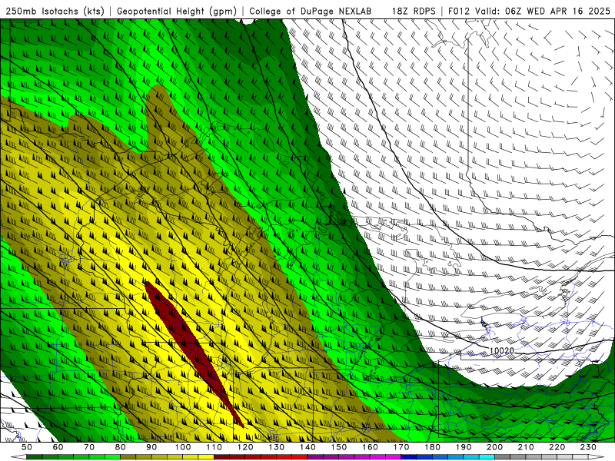615x461 pixels.
Task: Click the '250mb Isotachs (kts)' title text
Action: (x=55, y=11)
